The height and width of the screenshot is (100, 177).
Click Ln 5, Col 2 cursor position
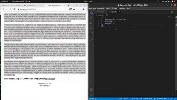coord(119,99)
